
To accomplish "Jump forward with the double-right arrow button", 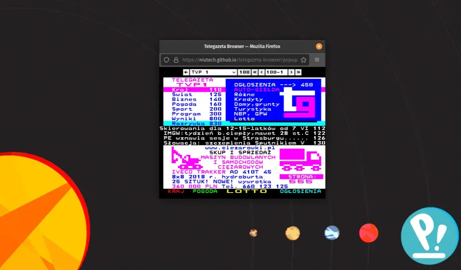I will [x=298, y=72].
